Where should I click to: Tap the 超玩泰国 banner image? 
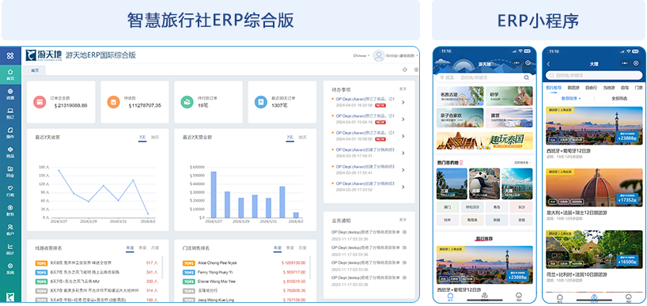(484, 141)
